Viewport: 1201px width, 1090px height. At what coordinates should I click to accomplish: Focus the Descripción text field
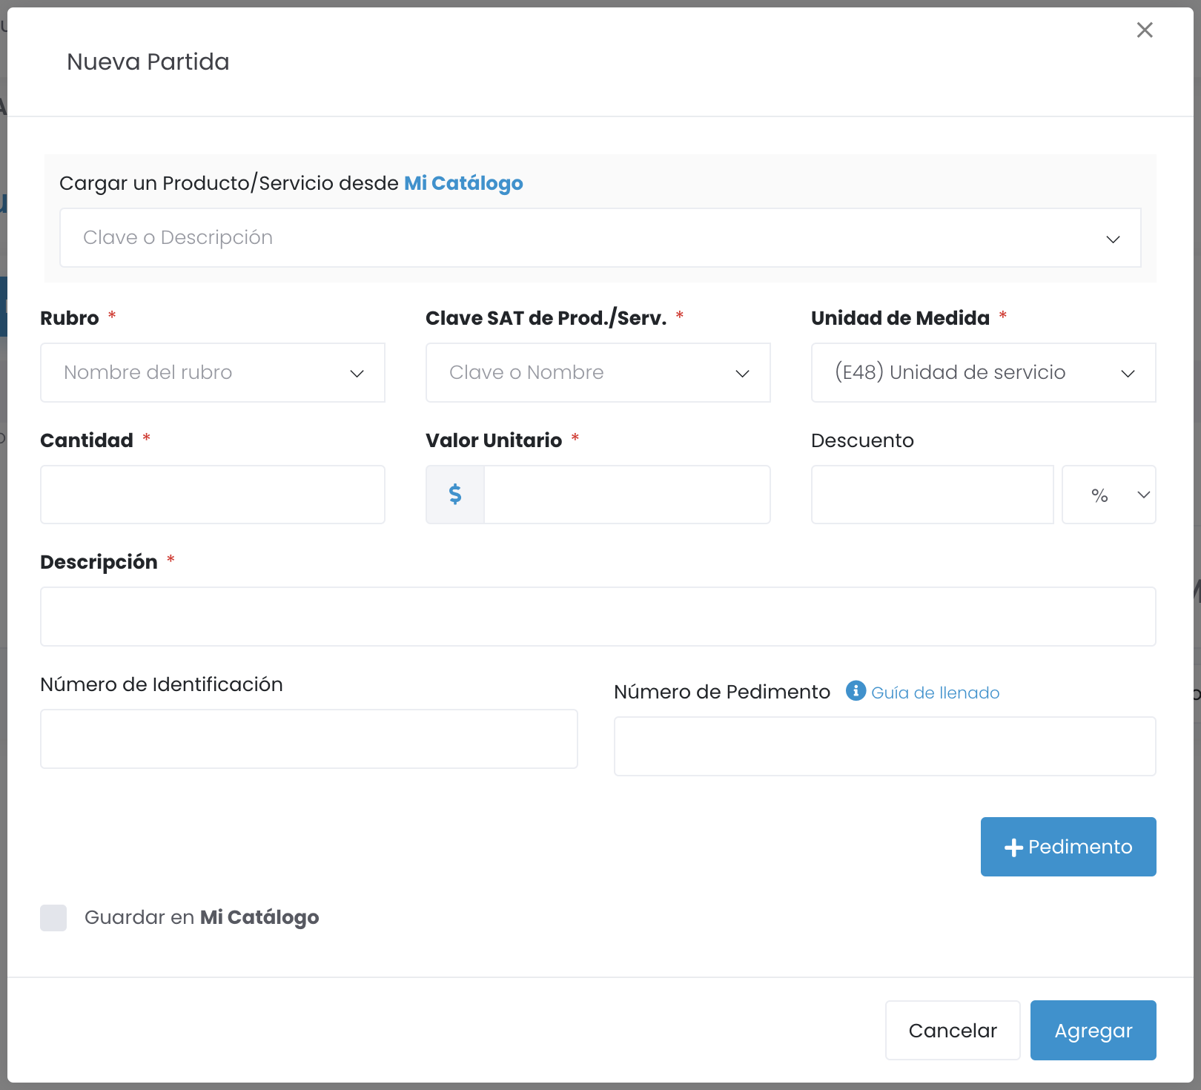click(x=598, y=617)
